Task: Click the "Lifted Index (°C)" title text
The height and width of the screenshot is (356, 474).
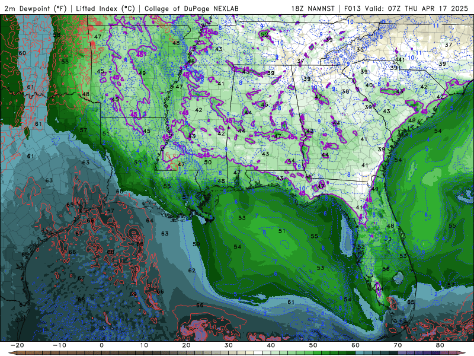Action: pyautogui.click(x=105, y=8)
